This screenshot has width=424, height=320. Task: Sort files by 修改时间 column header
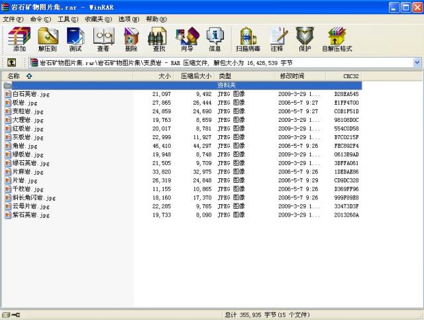291,76
